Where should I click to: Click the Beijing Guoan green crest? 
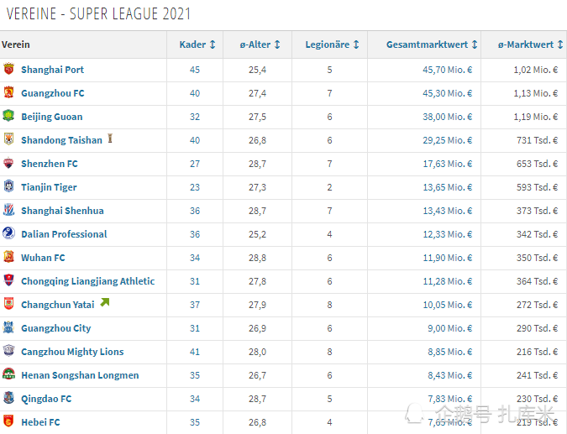tap(8, 116)
